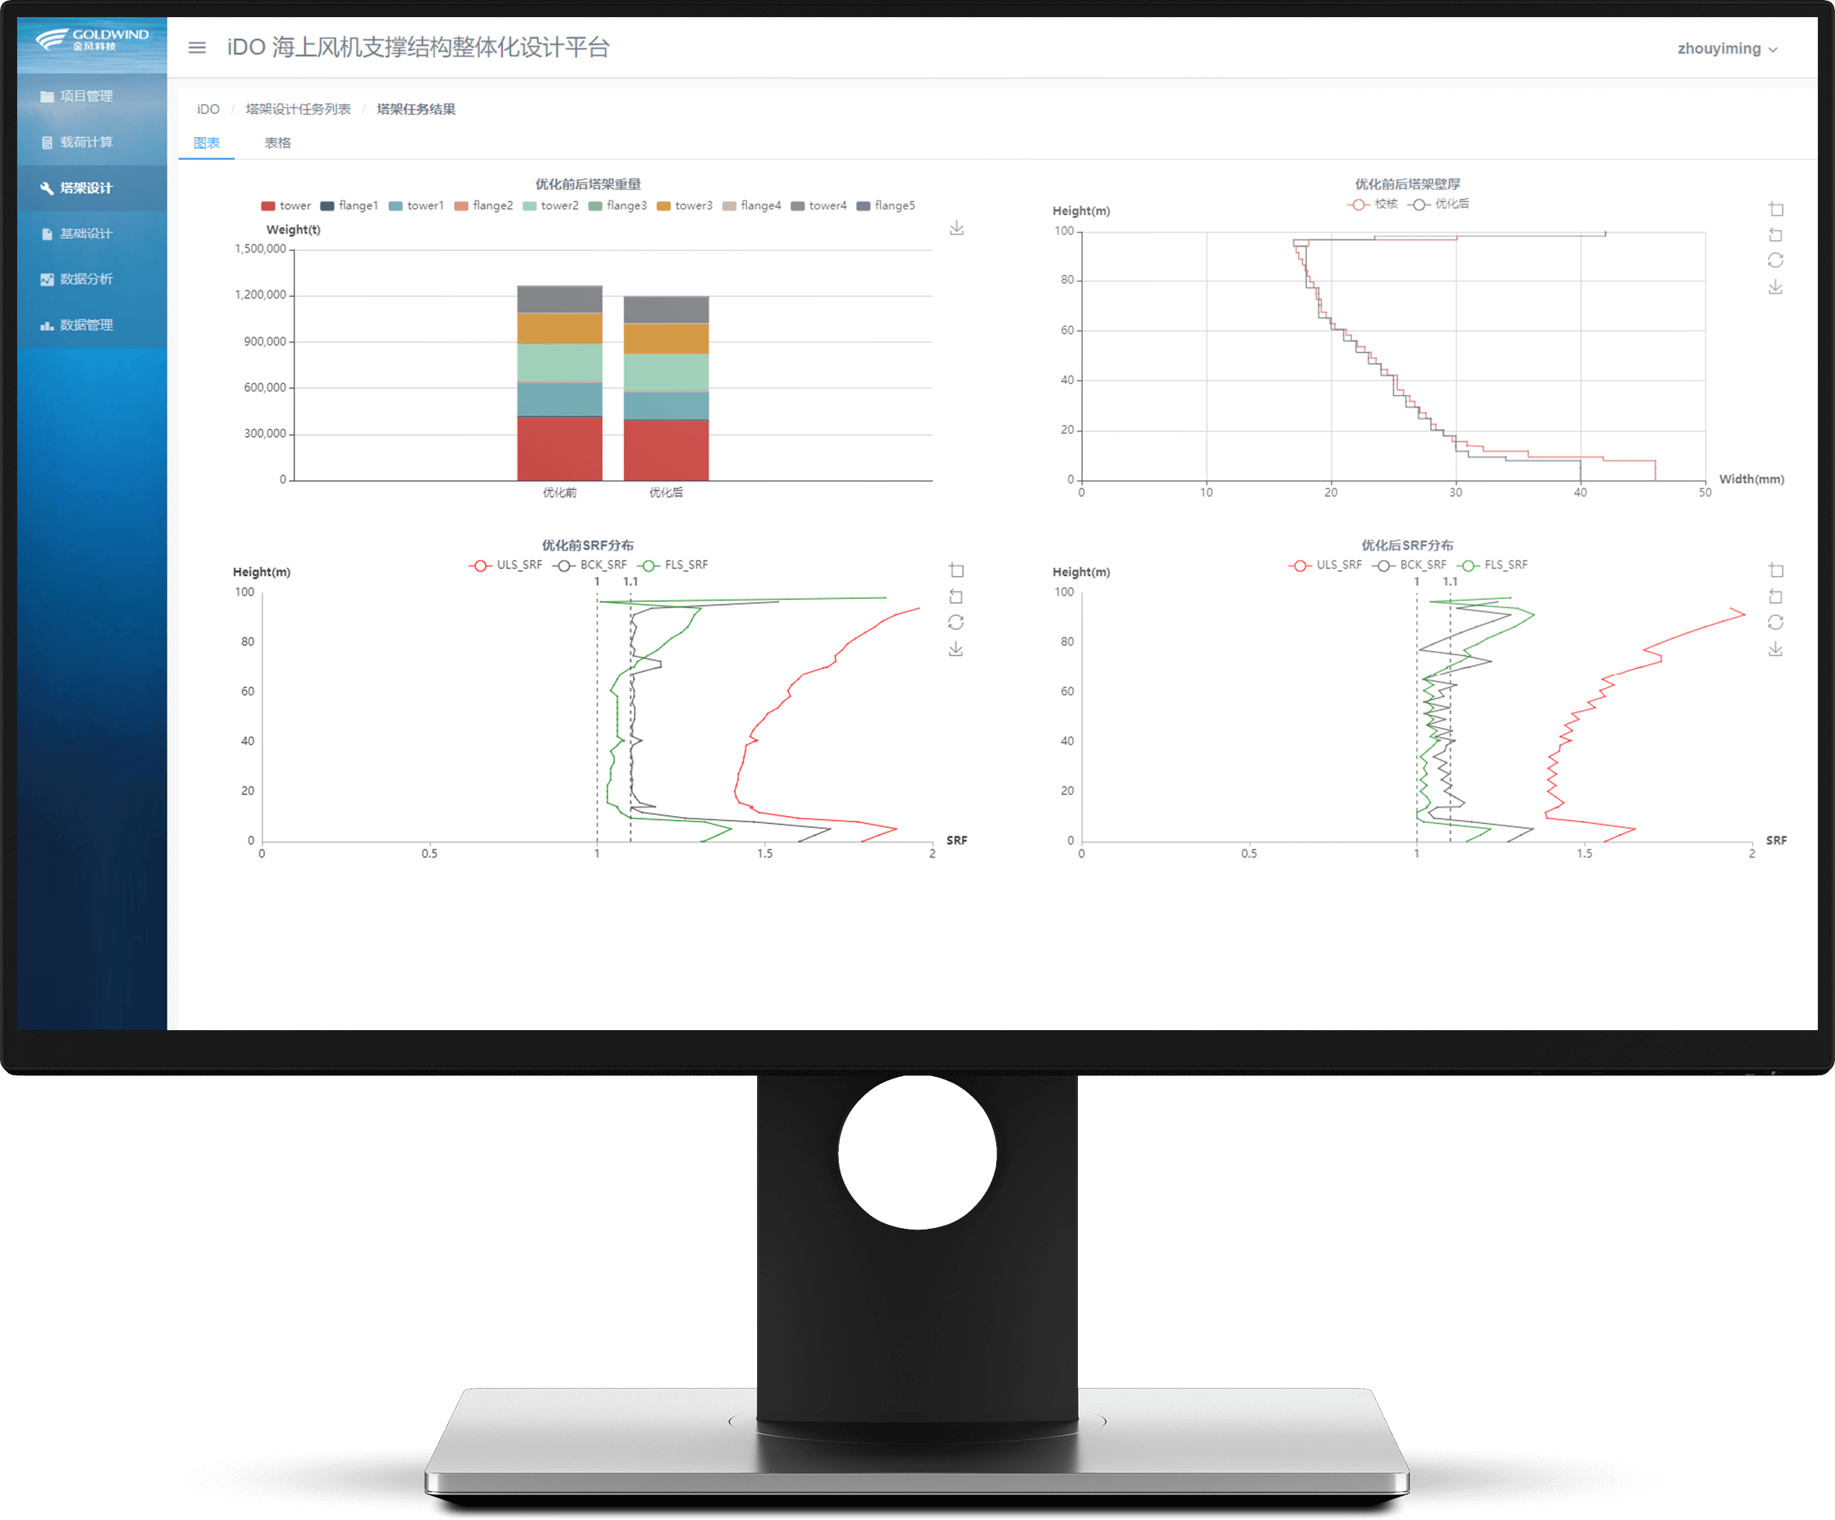Switch to the 图表 tab
This screenshot has width=1835, height=1520.
(206, 143)
